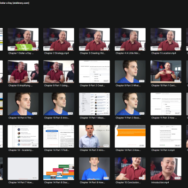Viewport: 188px width, 188px height.
Task: Select Chapter 11 Part 3 How... thumbnail
Action: point(166,104)
